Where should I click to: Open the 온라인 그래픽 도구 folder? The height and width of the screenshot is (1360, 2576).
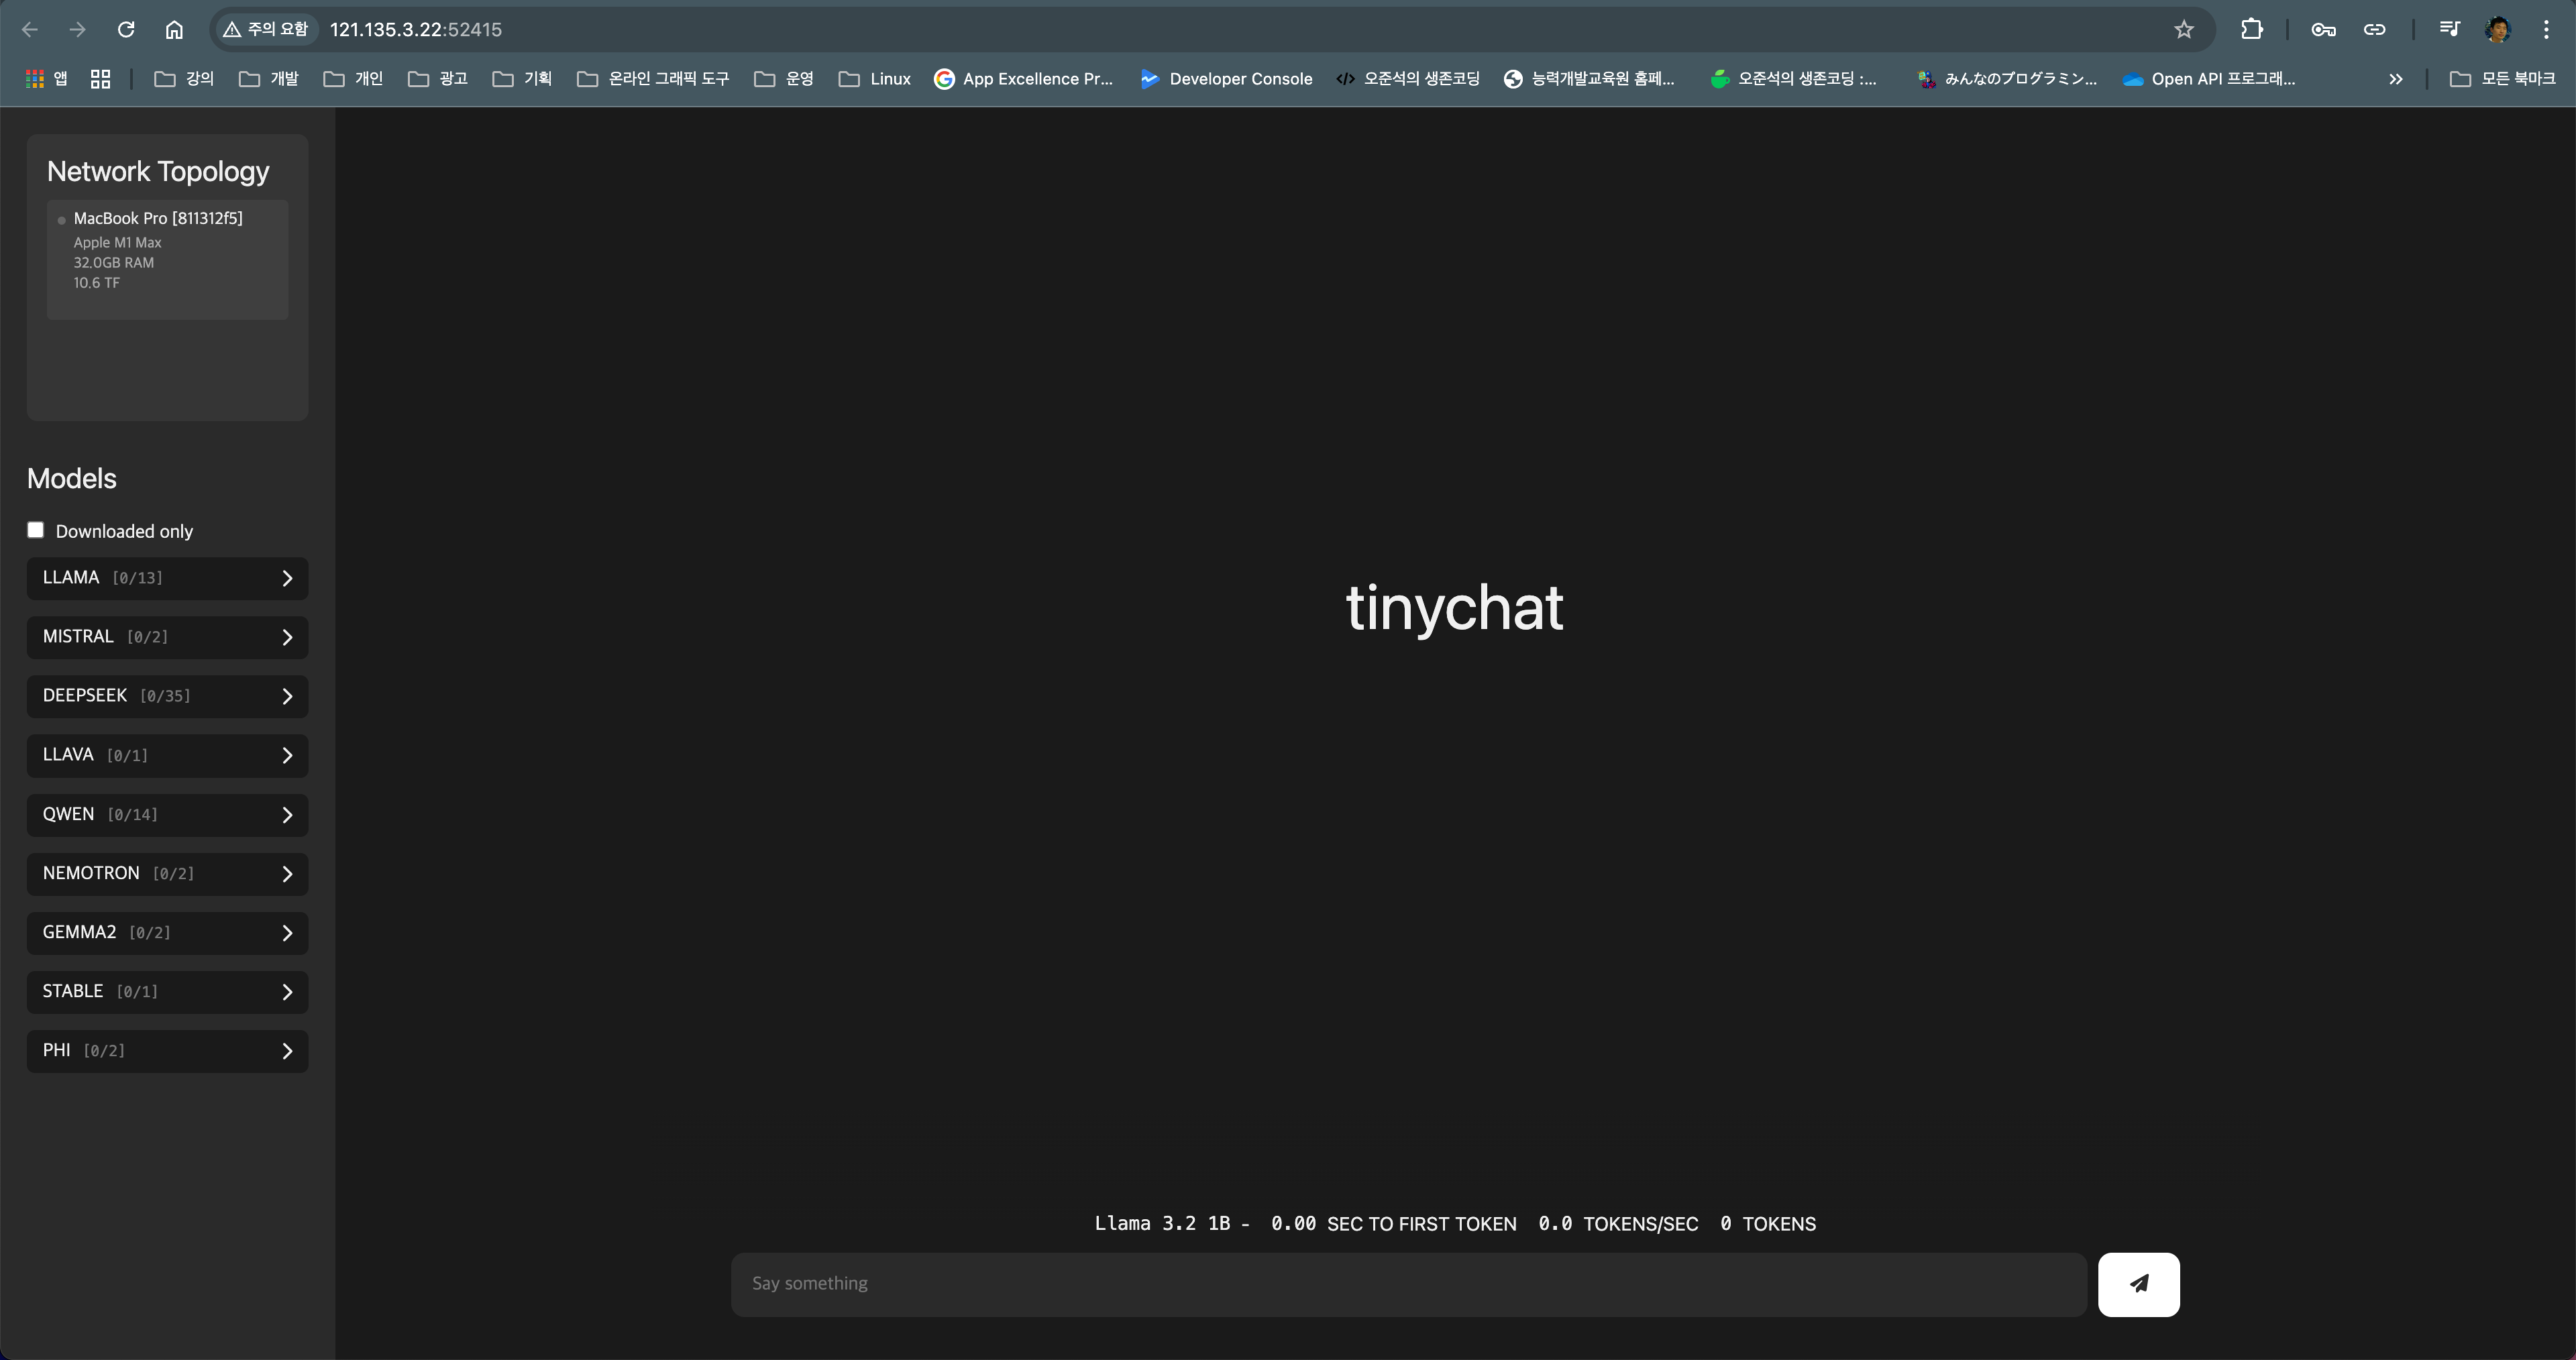[x=653, y=79]
